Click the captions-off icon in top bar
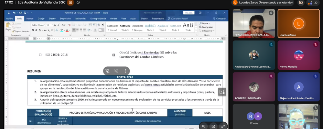Screen dimensions: 323x129 301,3
